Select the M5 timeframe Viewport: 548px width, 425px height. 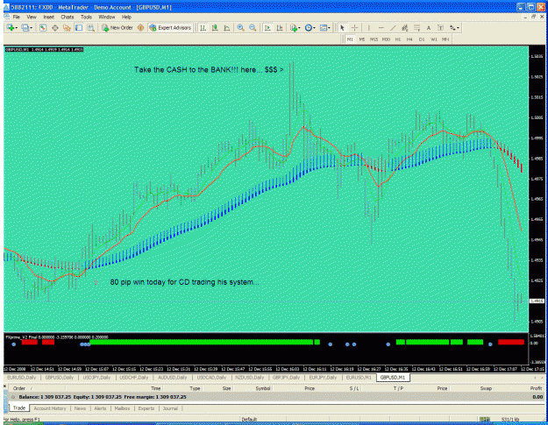[x=362, y=39]
